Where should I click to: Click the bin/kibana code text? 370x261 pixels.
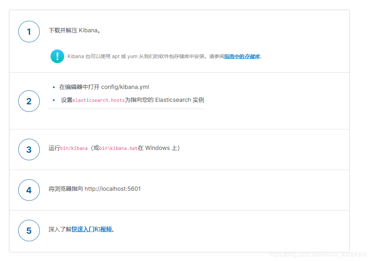[x=74, y=148]
